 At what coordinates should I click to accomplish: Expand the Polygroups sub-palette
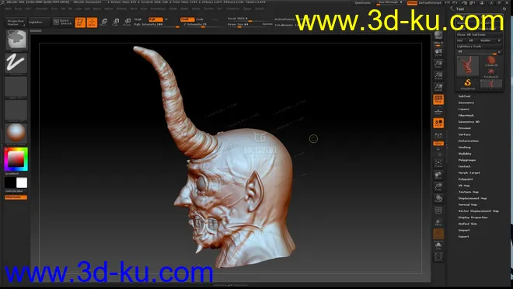pyautogui.click(x=467, y=160)
